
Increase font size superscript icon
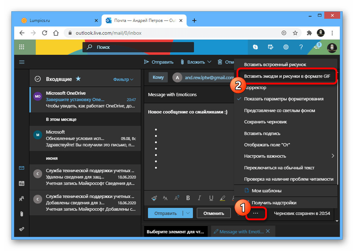177,198
